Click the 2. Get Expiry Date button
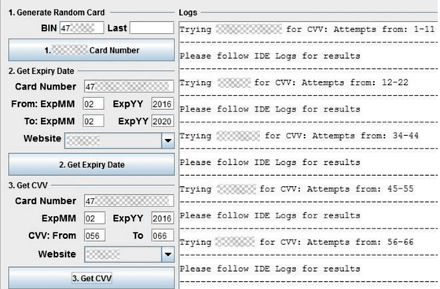 [91, 164]
